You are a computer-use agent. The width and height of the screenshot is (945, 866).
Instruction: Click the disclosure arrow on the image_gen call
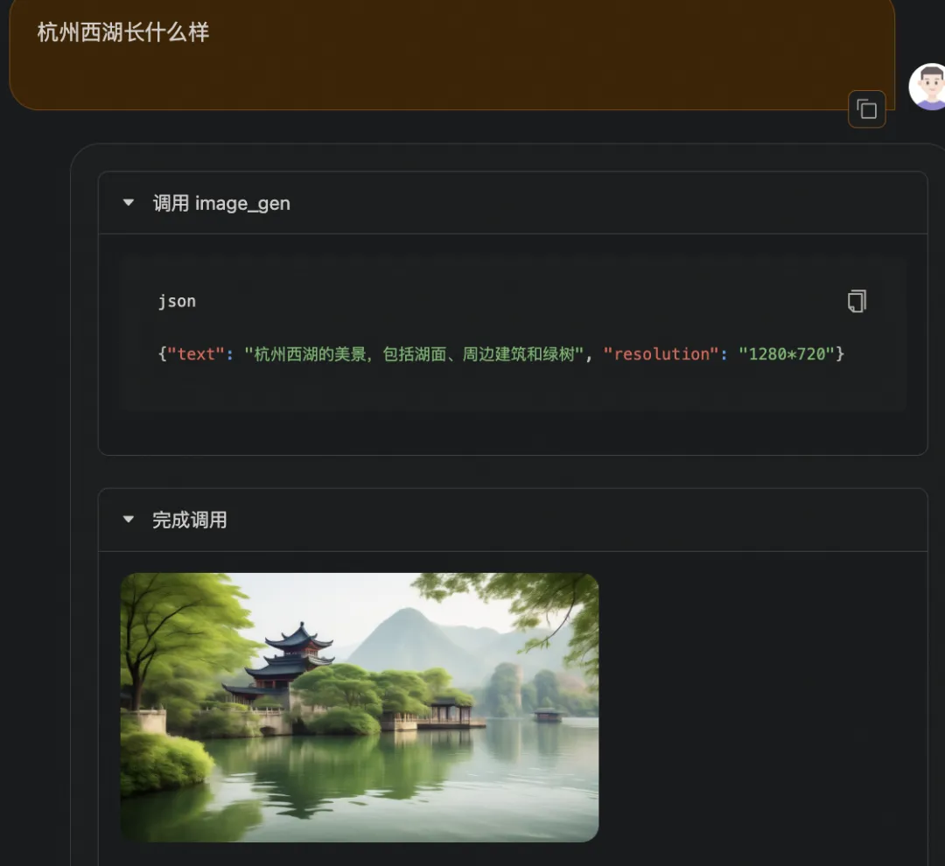point(128,202)
